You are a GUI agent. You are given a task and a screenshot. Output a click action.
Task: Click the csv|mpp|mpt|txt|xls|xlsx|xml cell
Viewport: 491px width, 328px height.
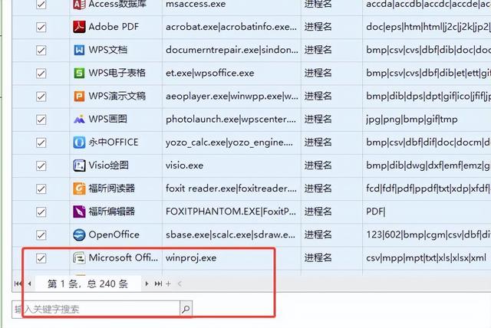(427, 258)
